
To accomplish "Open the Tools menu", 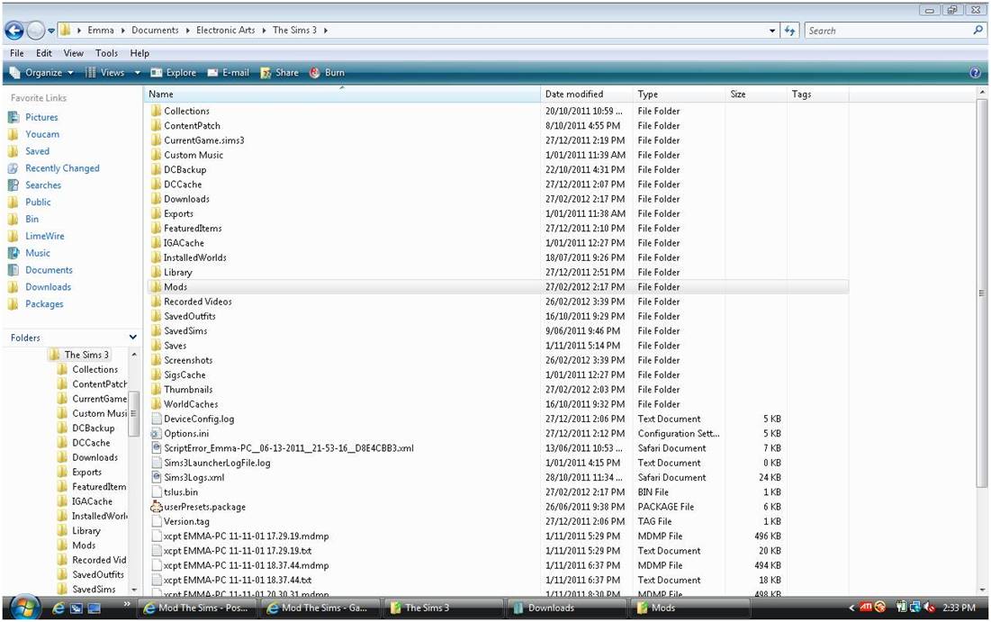I will point(106,53).
